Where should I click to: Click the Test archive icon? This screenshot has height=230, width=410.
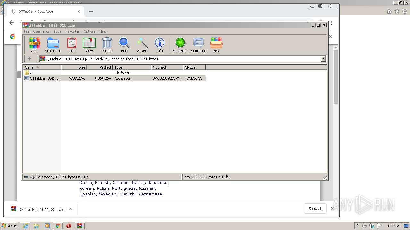click(71, 45)
